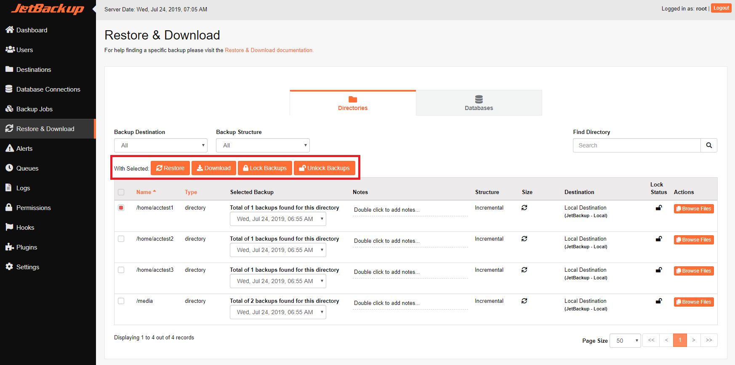Click the Restore button
This screenshot has height=365, width=735.
170,168
